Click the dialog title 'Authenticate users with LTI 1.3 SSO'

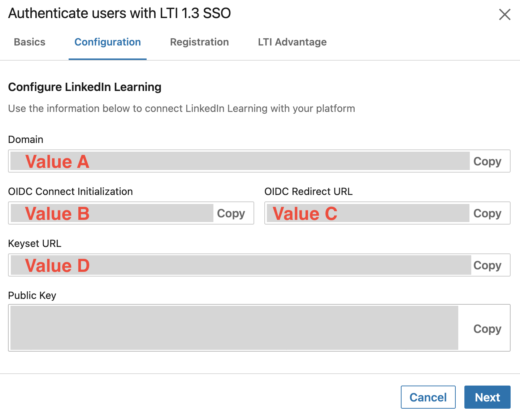[120, 13]
